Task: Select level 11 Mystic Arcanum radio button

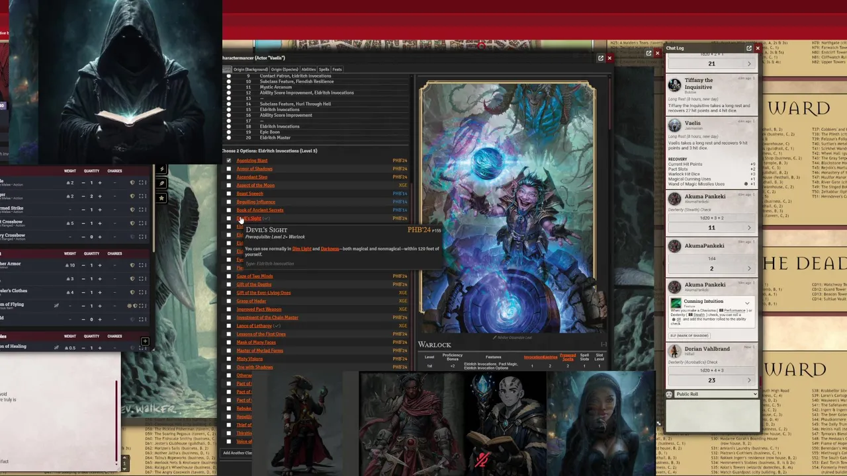Action: 229,87
